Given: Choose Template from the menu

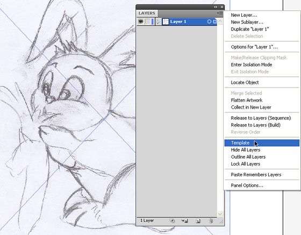Looking at the screenshot, I should [262, 143].
